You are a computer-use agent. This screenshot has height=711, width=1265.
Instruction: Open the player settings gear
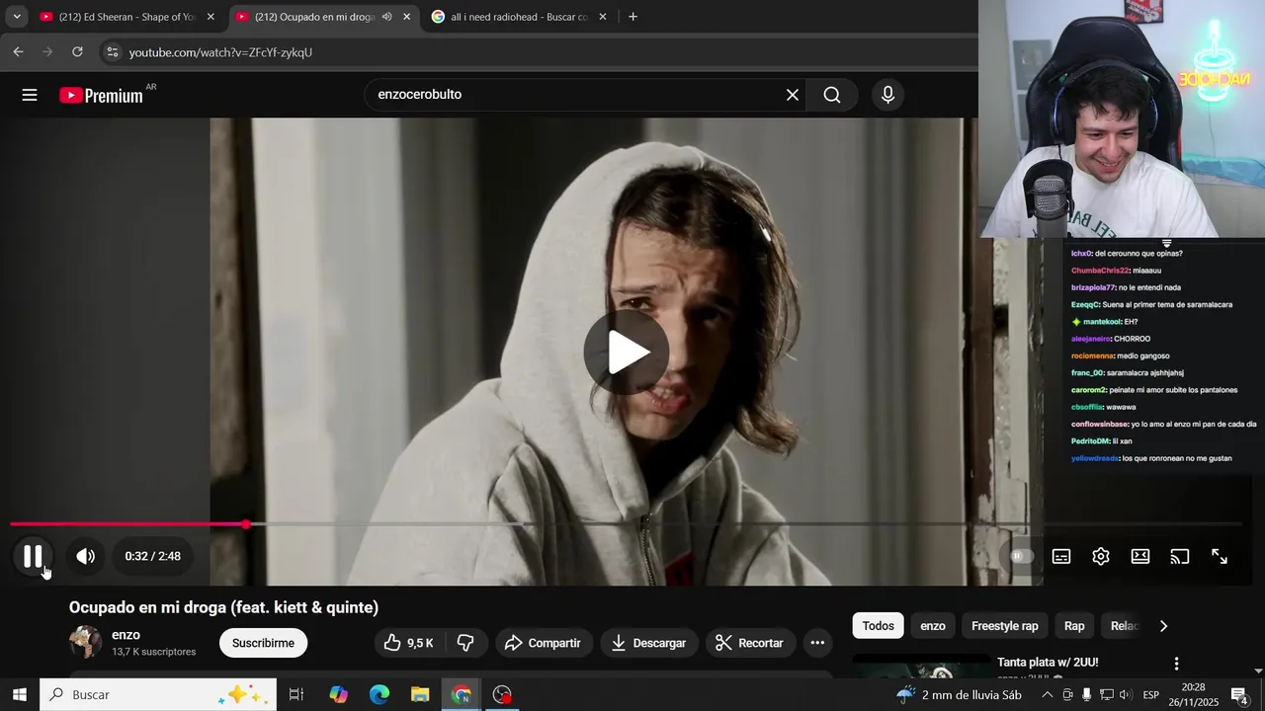coord(1101,556)
